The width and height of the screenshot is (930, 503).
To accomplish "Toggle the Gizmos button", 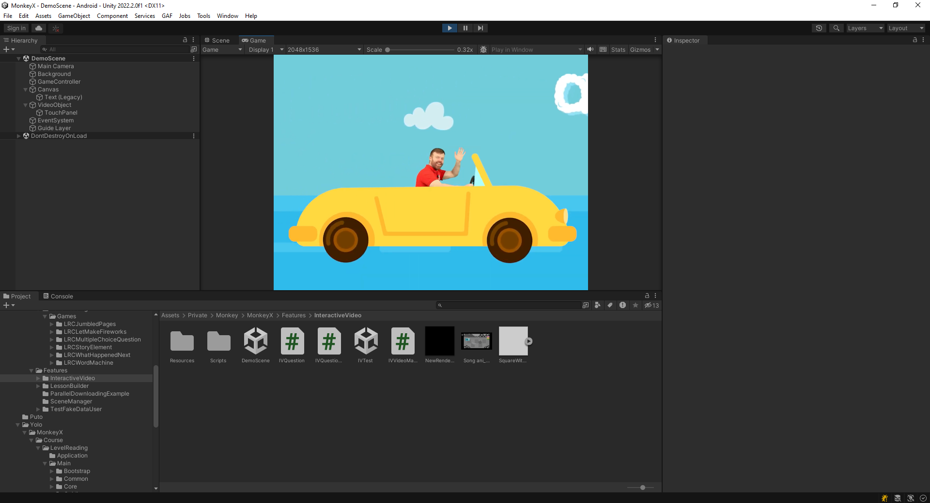I will 640,49.
